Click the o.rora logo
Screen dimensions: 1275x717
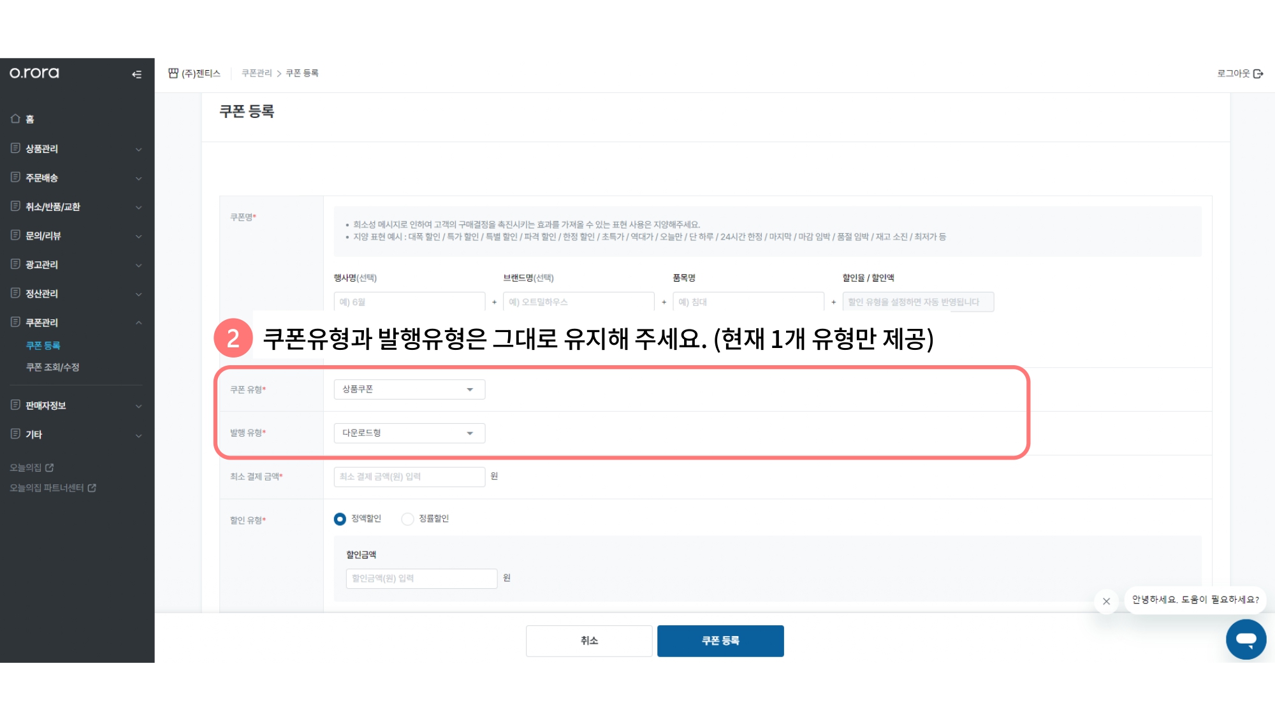pos(34,73)
